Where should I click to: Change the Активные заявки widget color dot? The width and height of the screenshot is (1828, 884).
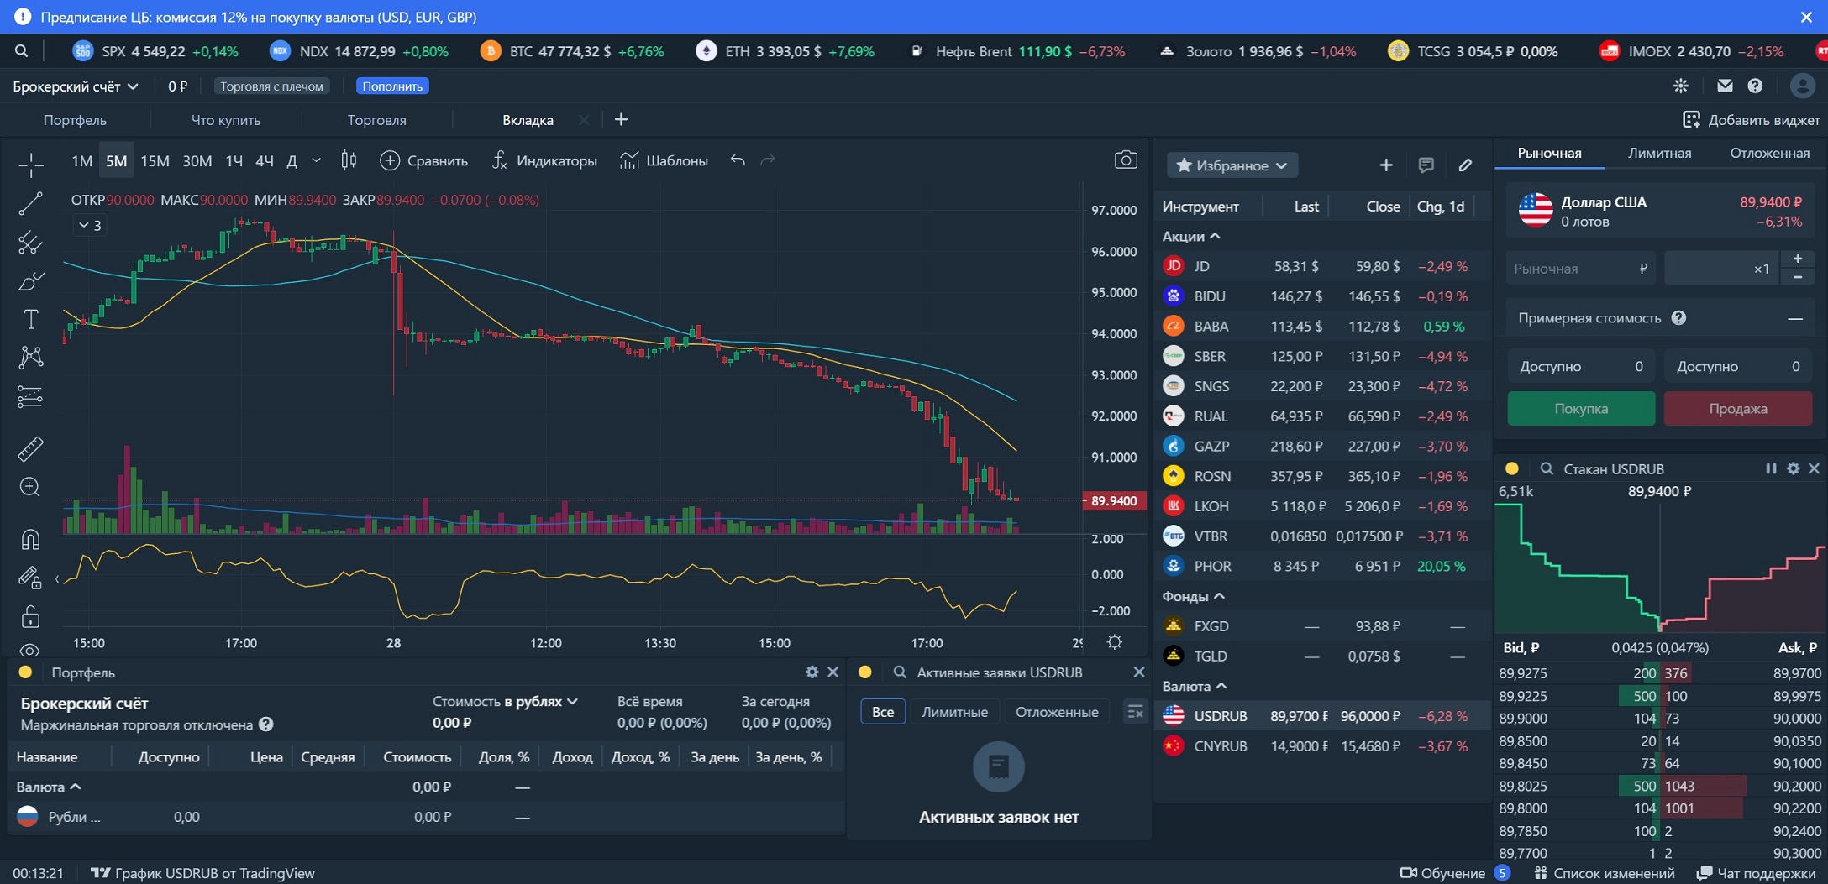865,672
